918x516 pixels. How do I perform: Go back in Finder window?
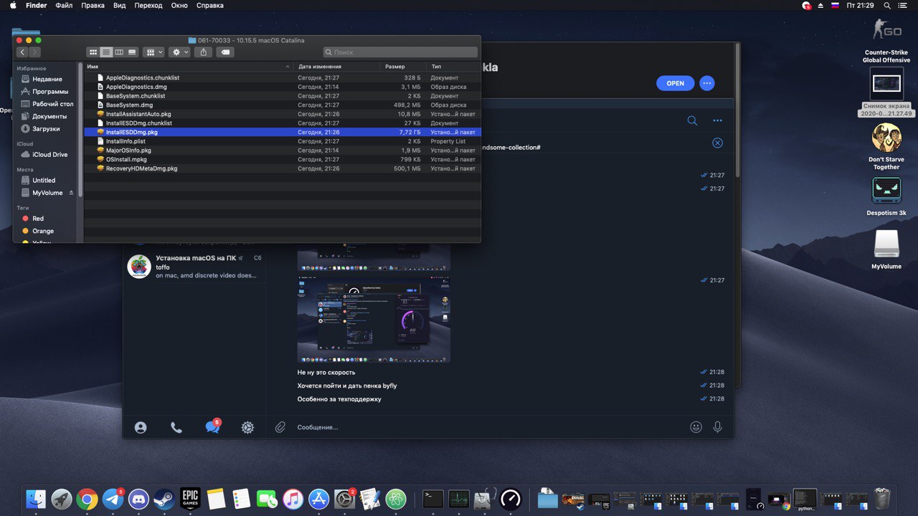[22, 52]
